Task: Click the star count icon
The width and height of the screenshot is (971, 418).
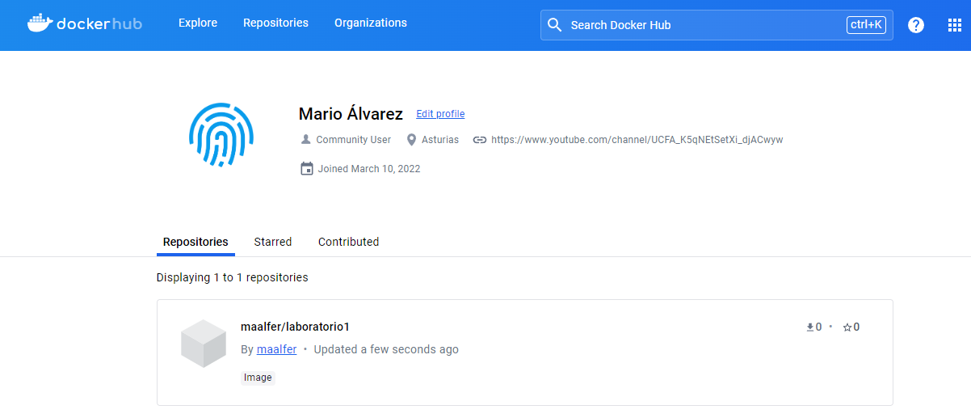Action: click(x=847, y=327)
